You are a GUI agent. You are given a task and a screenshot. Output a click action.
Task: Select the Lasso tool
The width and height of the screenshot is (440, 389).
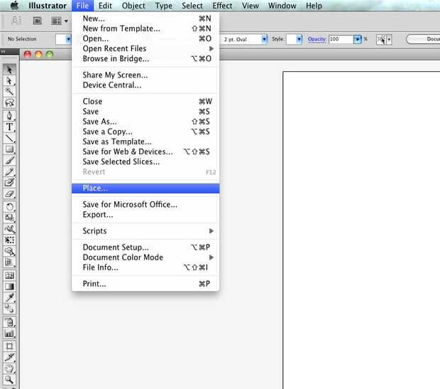[9, 102]
